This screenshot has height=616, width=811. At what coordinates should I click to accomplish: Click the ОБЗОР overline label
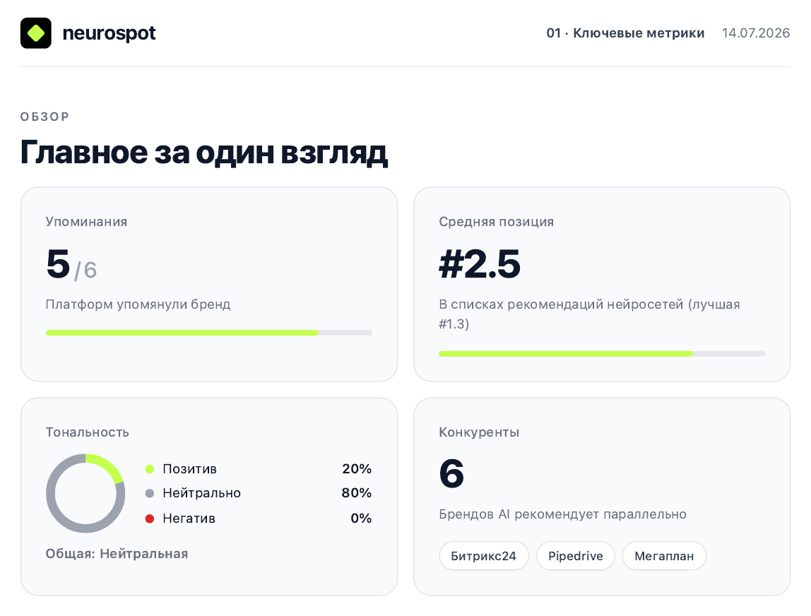click(45, 117)
